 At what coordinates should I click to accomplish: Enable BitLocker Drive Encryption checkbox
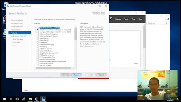click(x=38, y=34)
